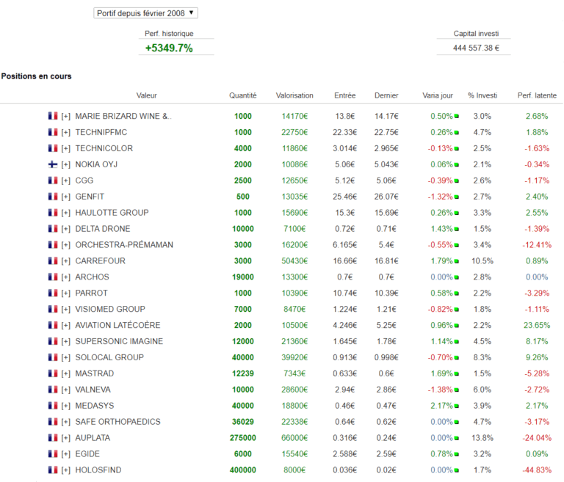Sort by the 'Perf. latente' column header
564x482 pixels.
536,95
